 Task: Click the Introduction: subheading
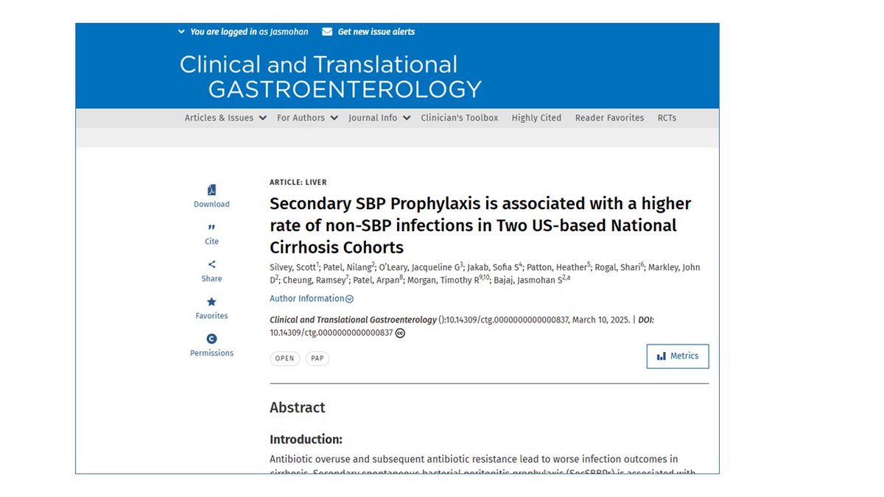pos(306,440)
